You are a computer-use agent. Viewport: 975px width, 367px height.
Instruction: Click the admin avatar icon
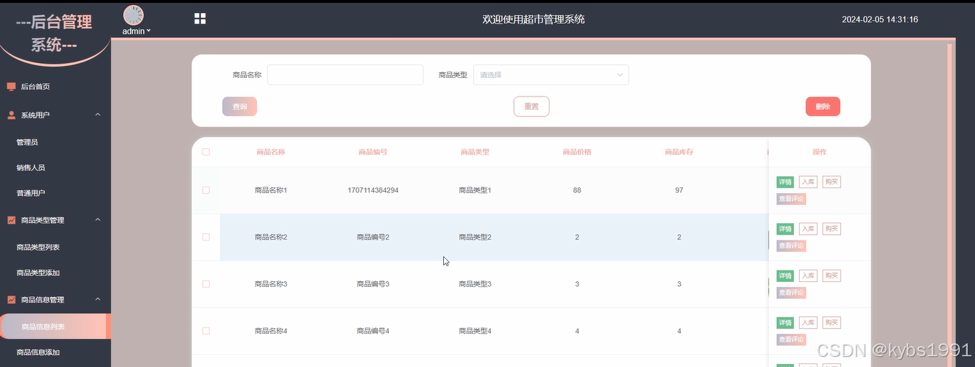point(134,15)
